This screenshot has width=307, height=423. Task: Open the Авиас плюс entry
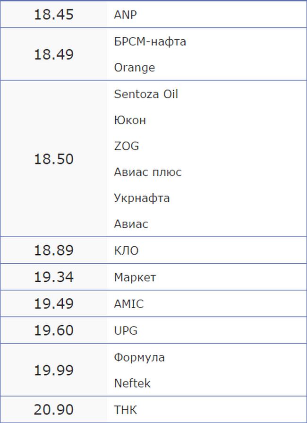click(x=147, y=173)
